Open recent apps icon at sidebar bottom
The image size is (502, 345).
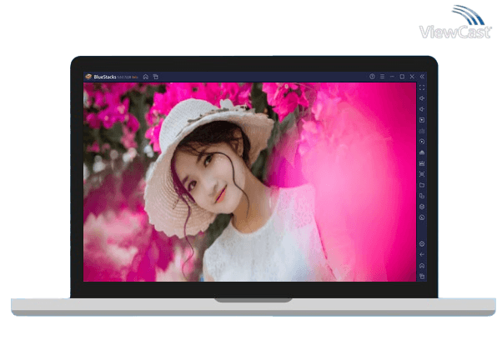point(422,276)
